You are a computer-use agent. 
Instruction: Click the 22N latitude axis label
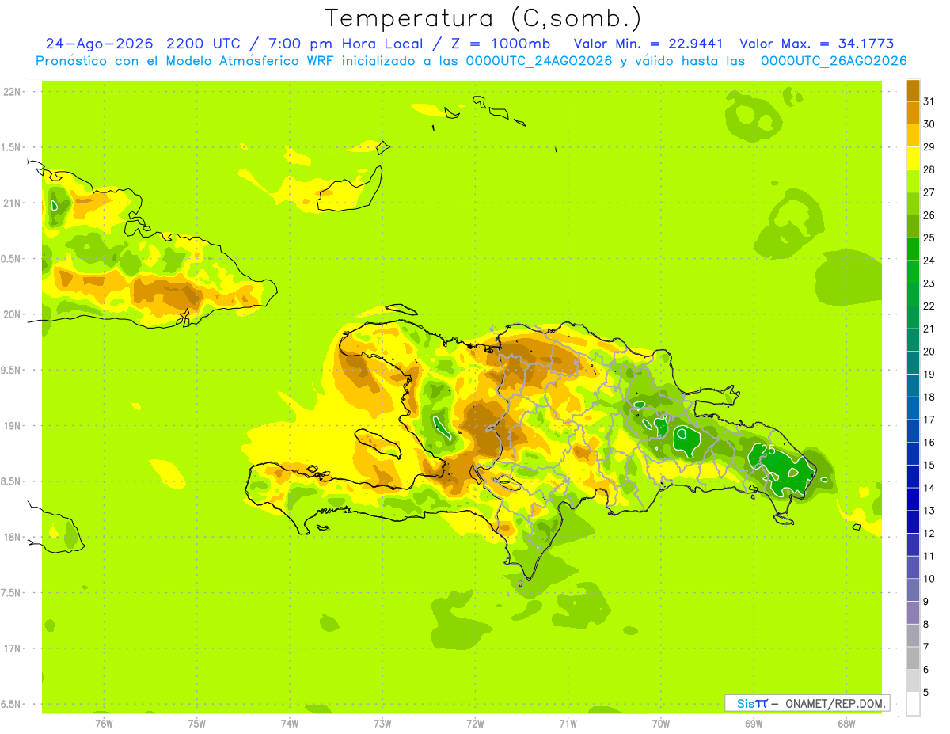[x=12, y=92]
